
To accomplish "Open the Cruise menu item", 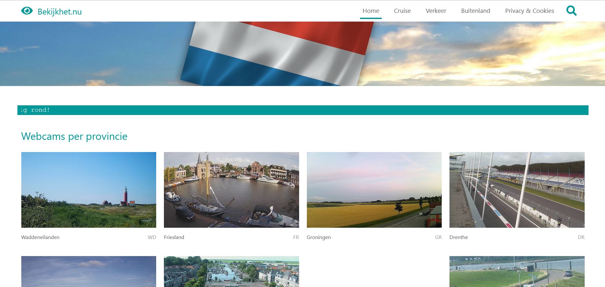I will click(x=402, y=11).
